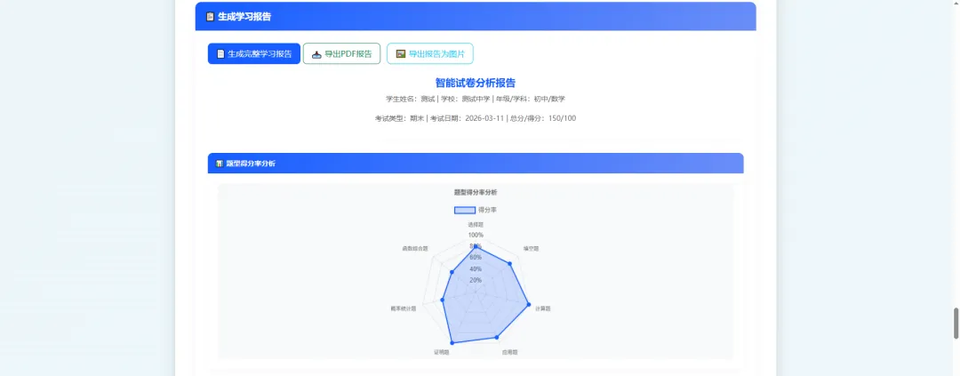
Task: Click the 20% radar scale label
Action: pyautogui.click(x=476, y=280)
